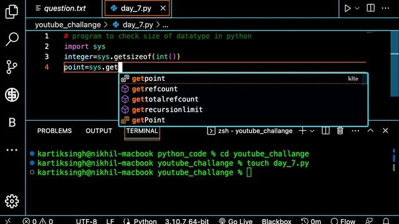Screen dimensions: 399x224
Task: Choose gettotalrefcount autocomplete suggestion
Action: (x=243, y=100)
